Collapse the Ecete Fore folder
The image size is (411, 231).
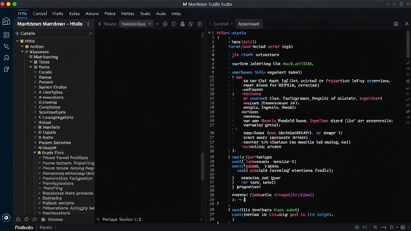click(x=35, y=152)
